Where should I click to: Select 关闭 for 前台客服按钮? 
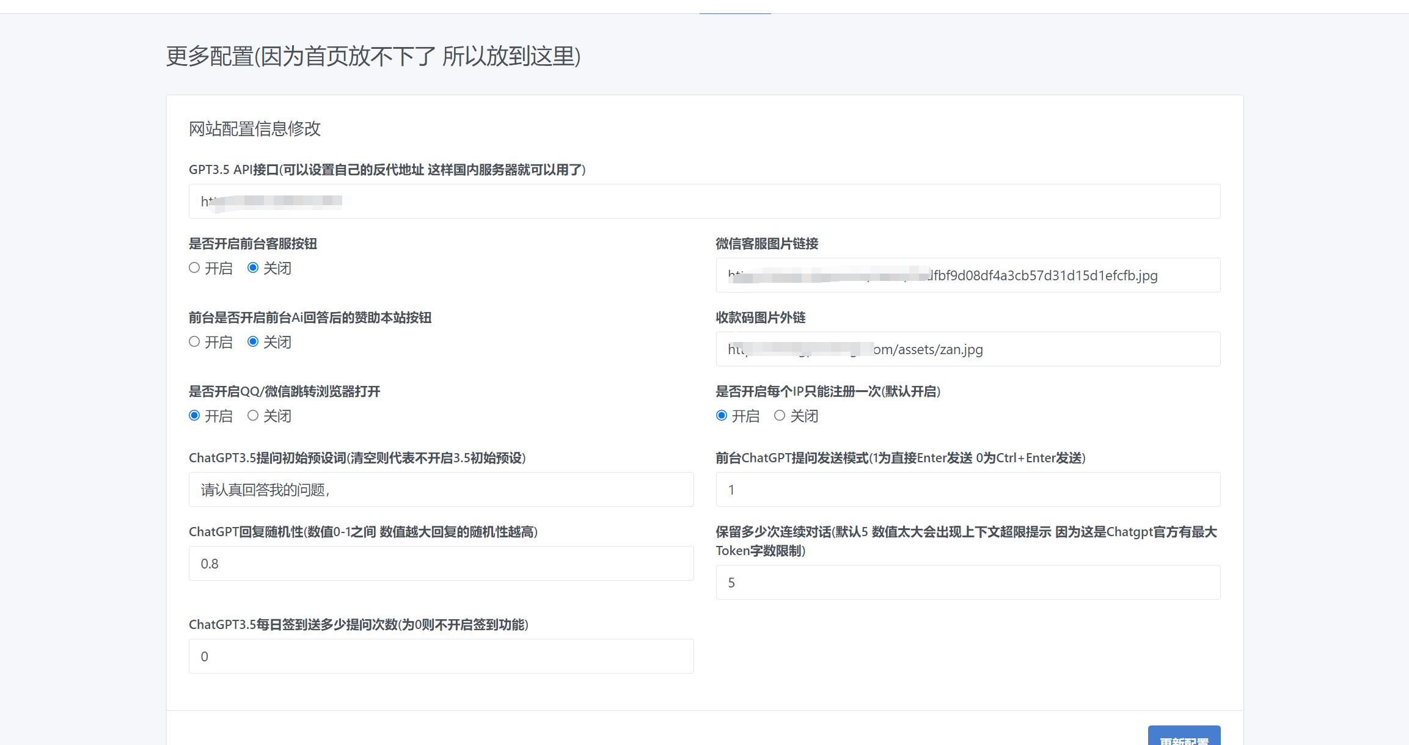point(253,267)
